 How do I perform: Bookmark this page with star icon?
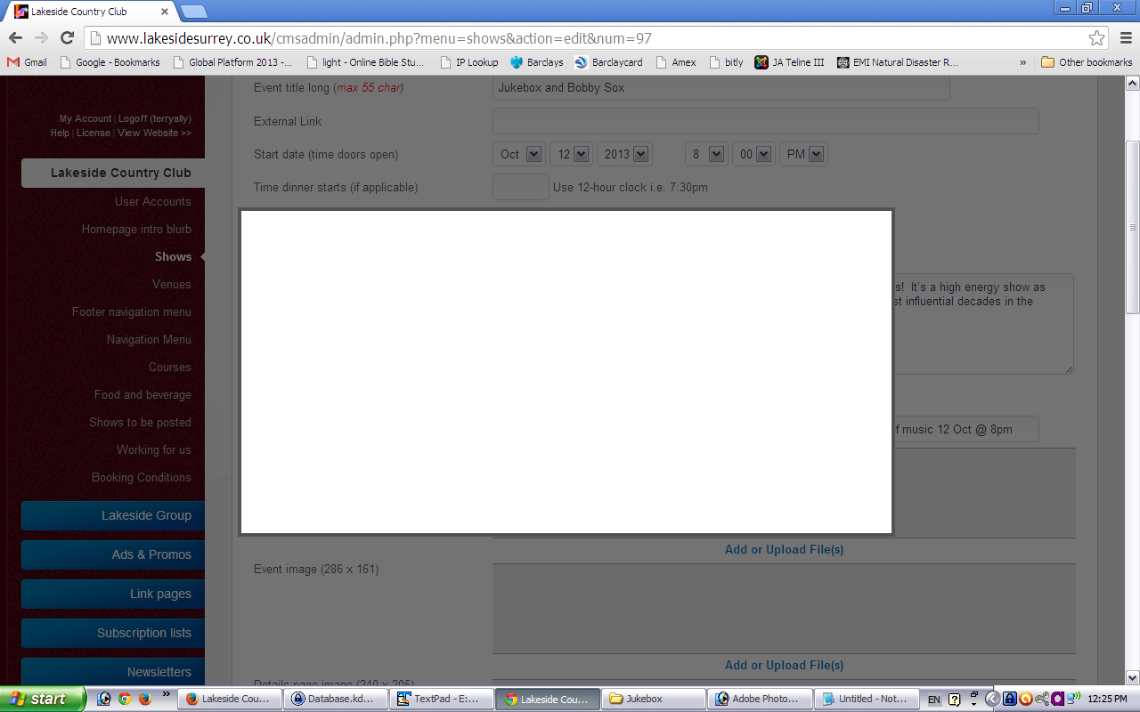coord(1096,38)
